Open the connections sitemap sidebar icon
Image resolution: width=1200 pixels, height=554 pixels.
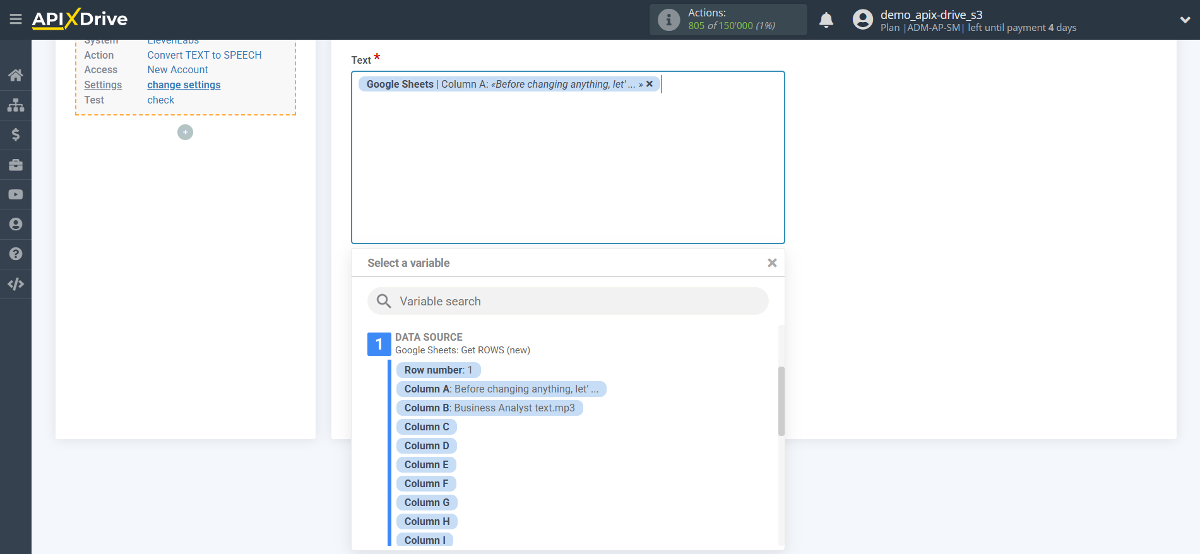coord(16,105)
